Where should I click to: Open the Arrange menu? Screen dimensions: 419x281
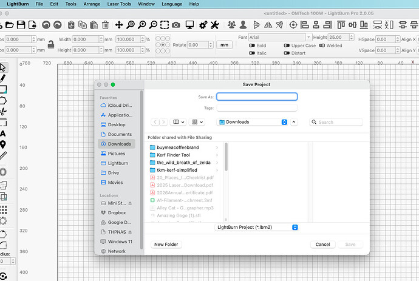(x=91, y=4)
